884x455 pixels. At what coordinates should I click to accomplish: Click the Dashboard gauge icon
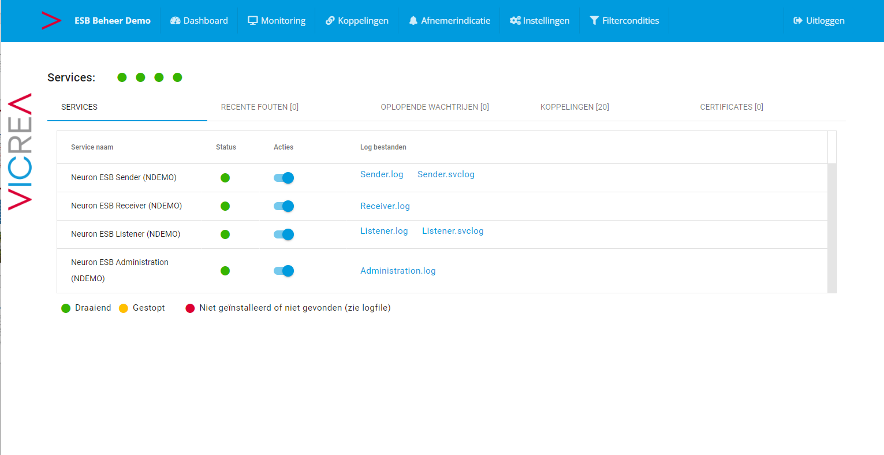click(176, 21)
